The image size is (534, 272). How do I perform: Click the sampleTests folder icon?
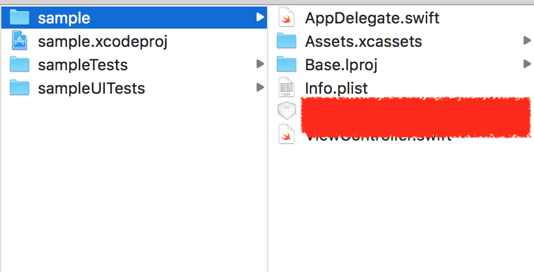point(20,64)
